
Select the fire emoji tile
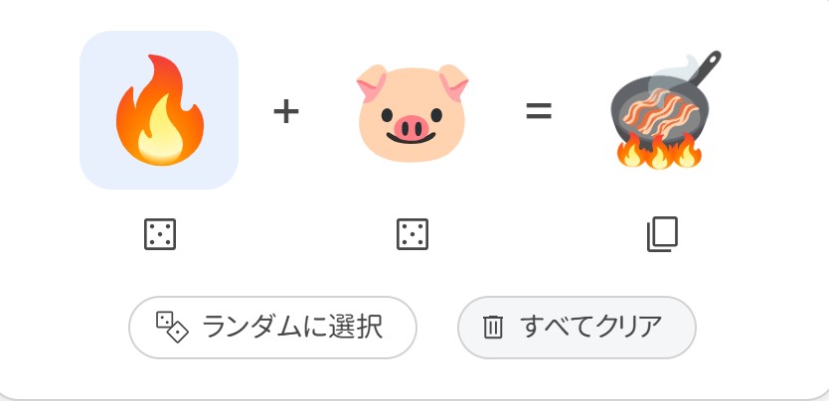click(x=159, y=109)
